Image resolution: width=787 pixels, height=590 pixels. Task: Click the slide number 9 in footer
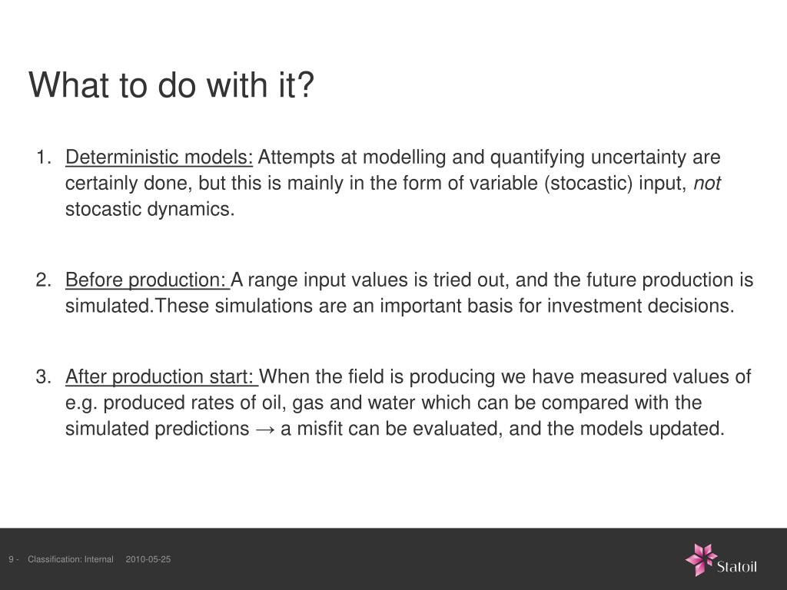point(11,559)
